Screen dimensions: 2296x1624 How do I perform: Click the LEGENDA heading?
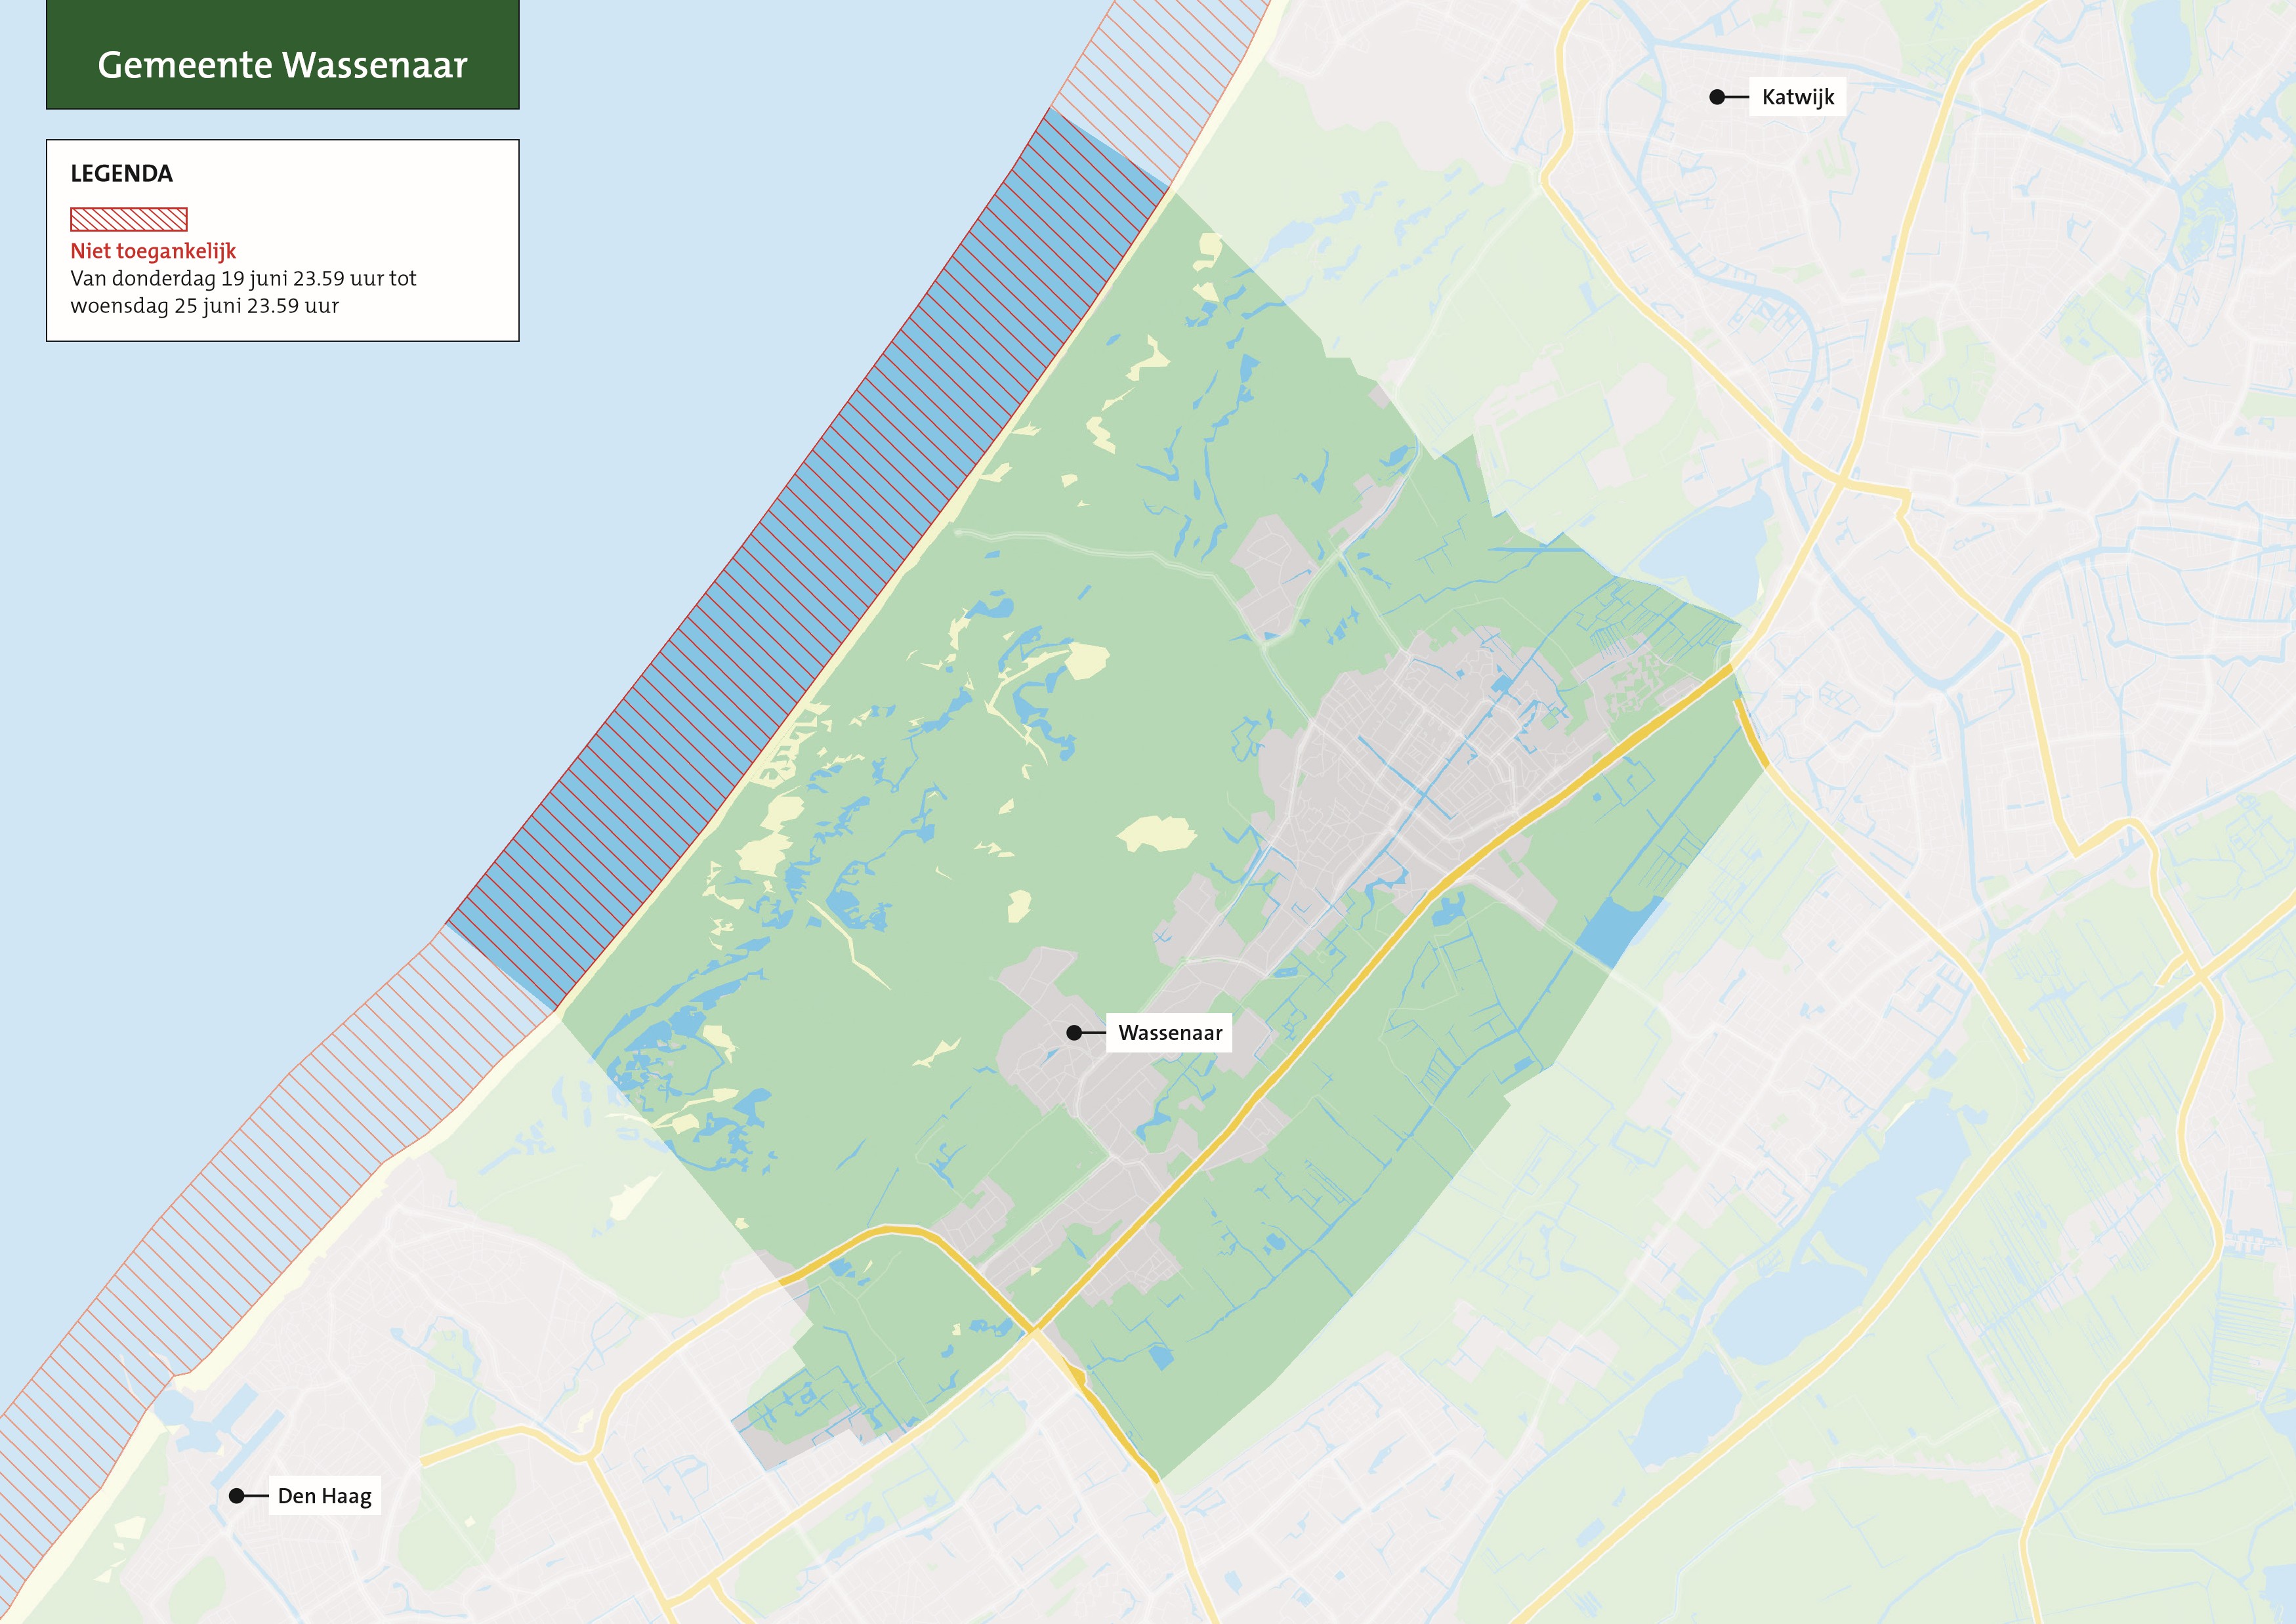point(121,174)
